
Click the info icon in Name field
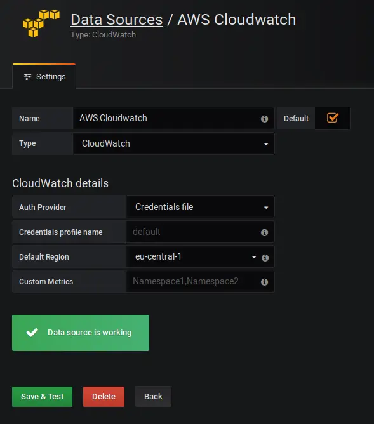[x=264, y=119]
